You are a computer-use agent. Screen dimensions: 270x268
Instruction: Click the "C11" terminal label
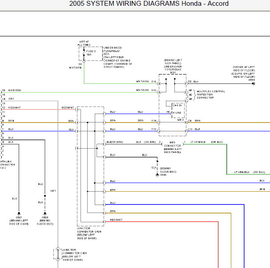point(190,129)
